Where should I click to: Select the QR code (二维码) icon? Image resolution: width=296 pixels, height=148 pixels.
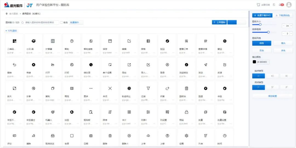(15, 41)
